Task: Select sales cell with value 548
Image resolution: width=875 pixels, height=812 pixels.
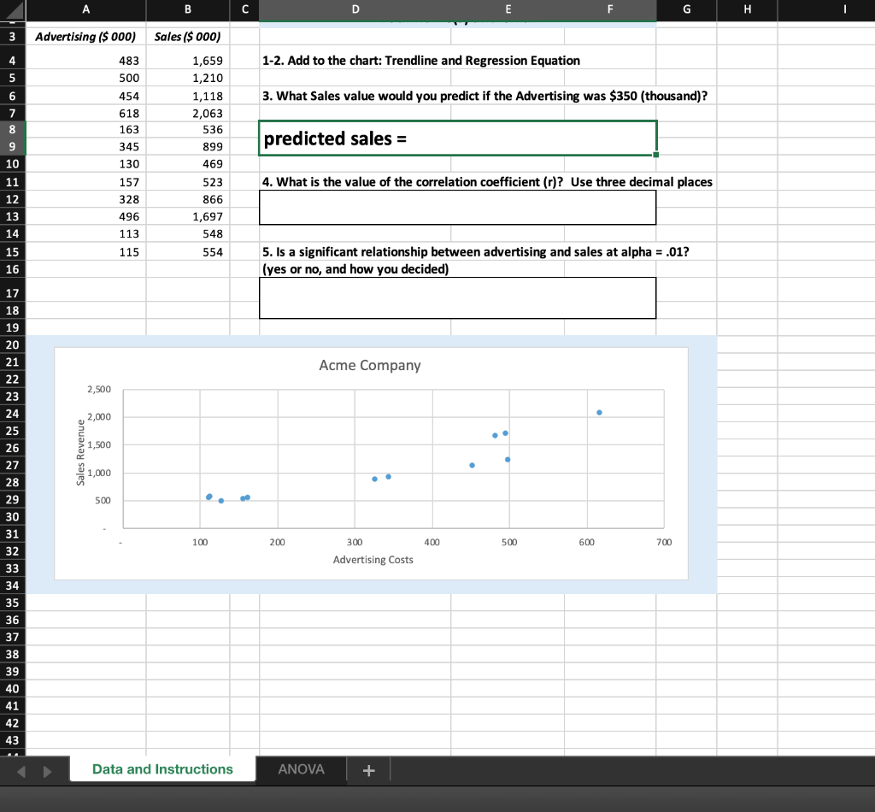Action: pyautogui.click(x=188, y=234)
